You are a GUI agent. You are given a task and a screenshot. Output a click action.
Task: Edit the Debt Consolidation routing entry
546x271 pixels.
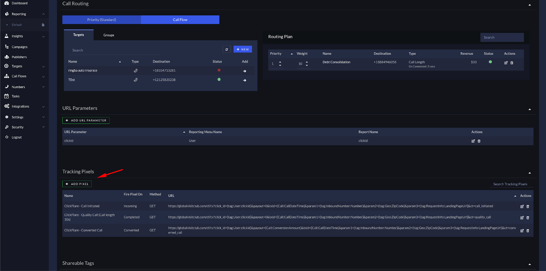(x=506, y=63)
